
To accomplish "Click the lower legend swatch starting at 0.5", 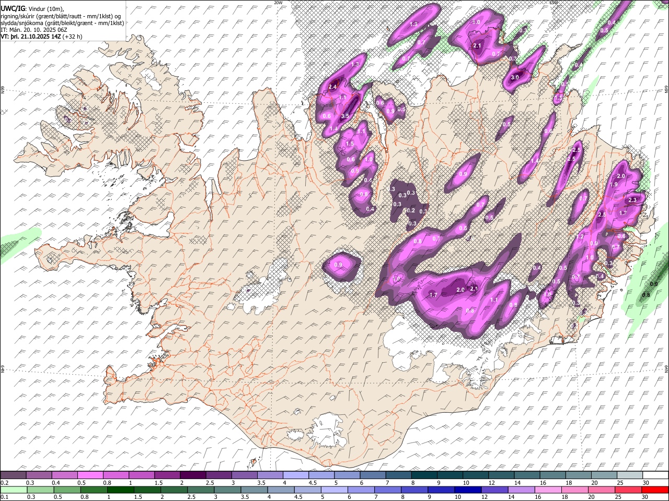I will tap(66, 490).
